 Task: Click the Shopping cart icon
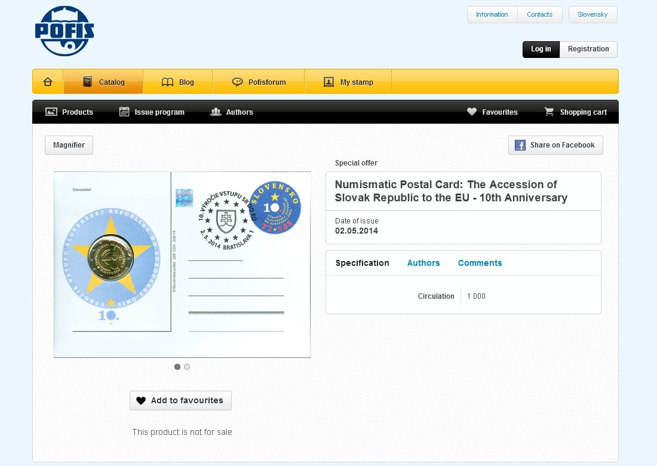(x=549, y=112)
